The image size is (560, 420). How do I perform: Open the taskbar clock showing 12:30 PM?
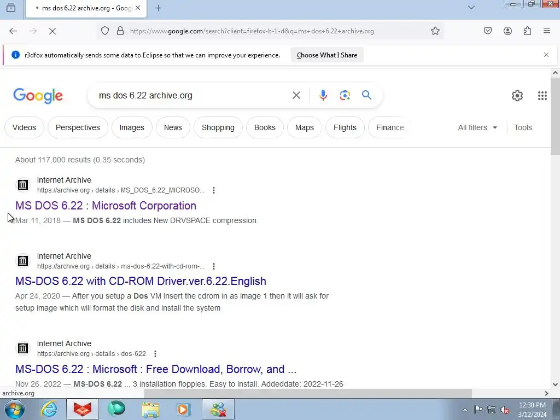(x=532, y=410)
